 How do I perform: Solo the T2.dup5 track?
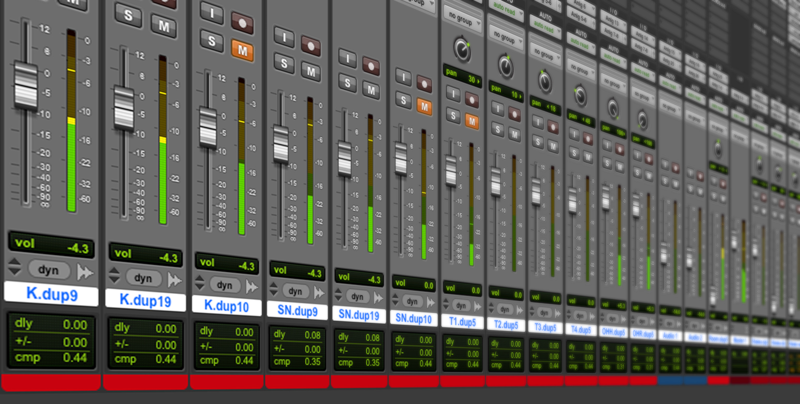click(x=497, y=129)
